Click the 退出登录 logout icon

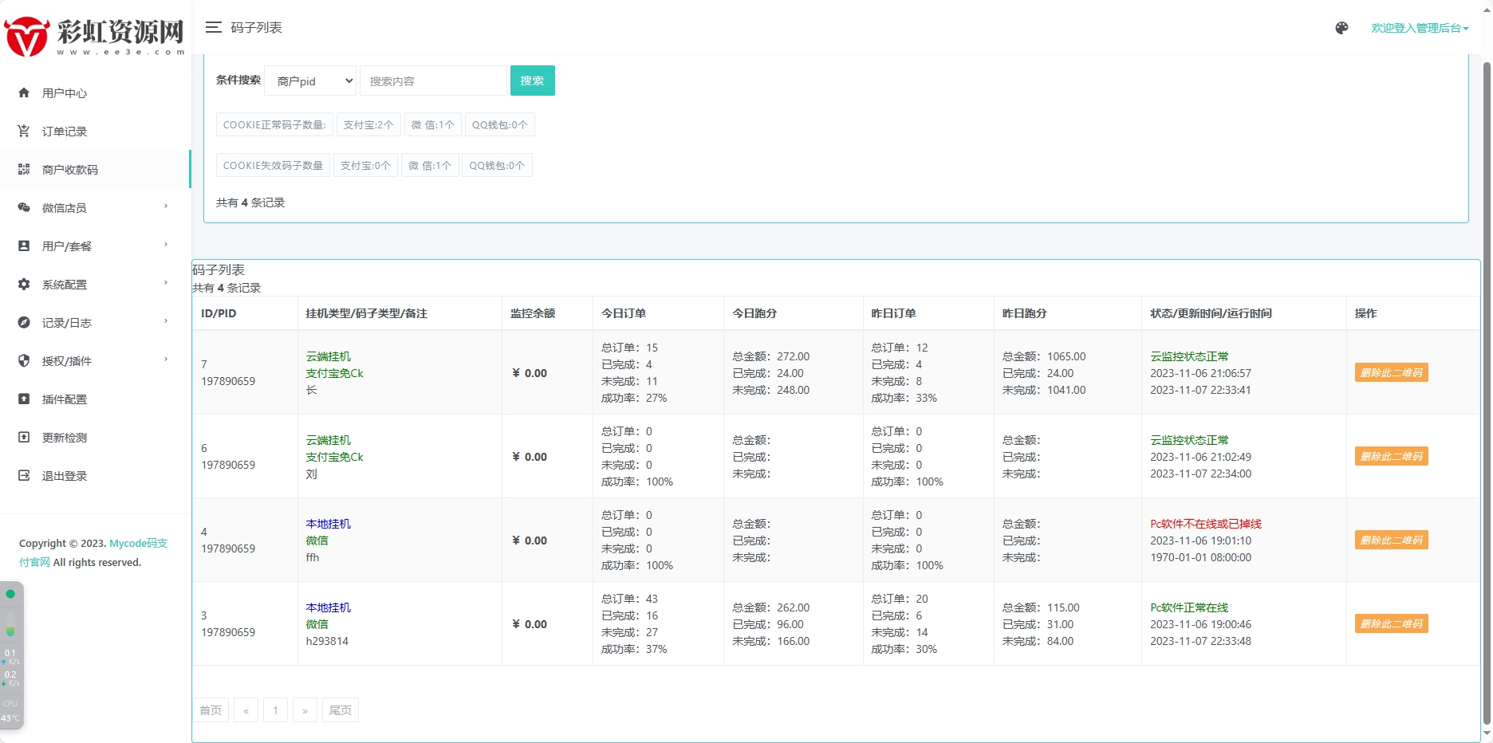(x=24, y=476)
